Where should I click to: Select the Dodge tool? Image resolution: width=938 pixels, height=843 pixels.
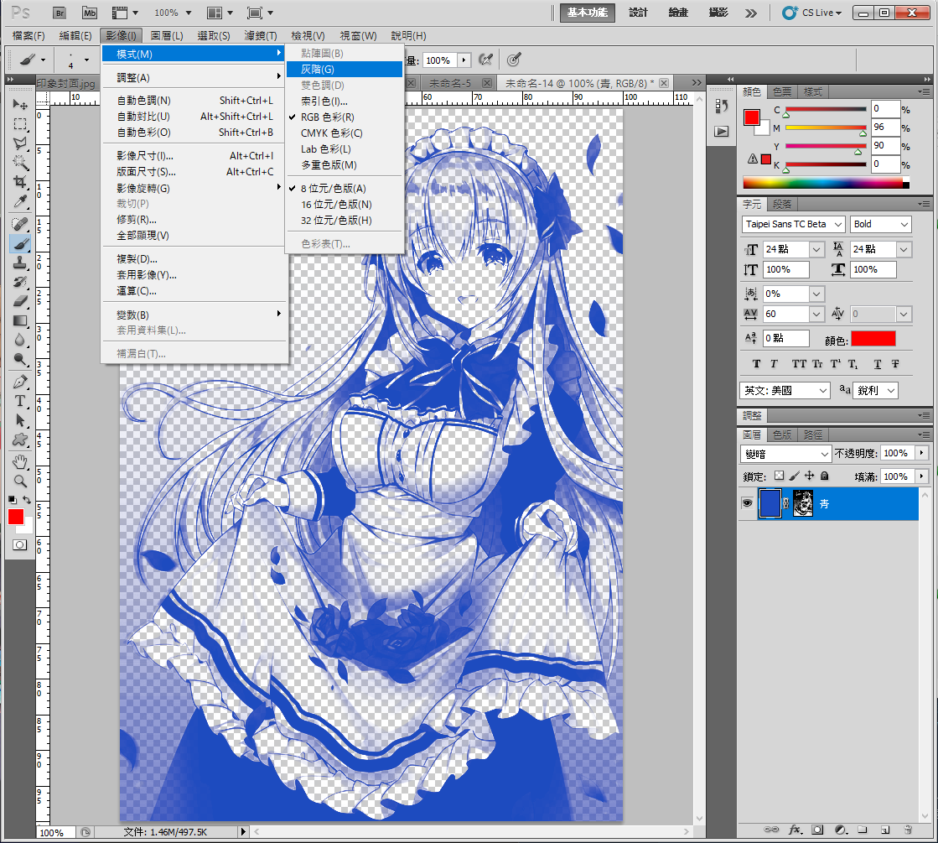pyautogui.click(x=20, y=359)
